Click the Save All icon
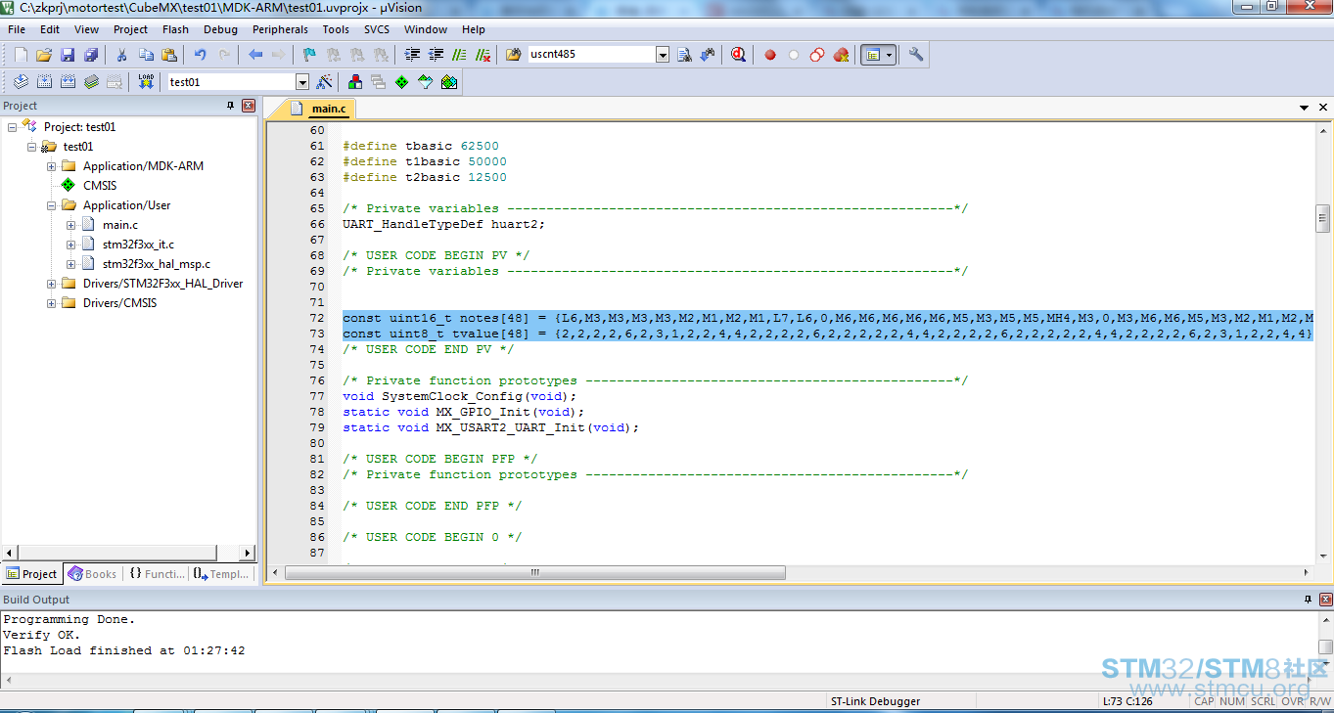The height and width of the screenshot is (713, 1334). click(x=91, y=55)
